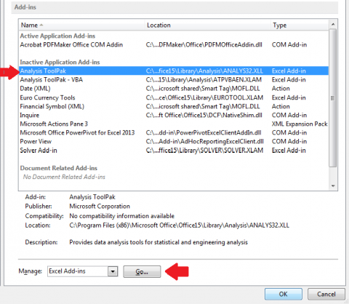Dismiss dialog with Cancel button
Viewport: 349px width, 304px height.
[326, 294]
